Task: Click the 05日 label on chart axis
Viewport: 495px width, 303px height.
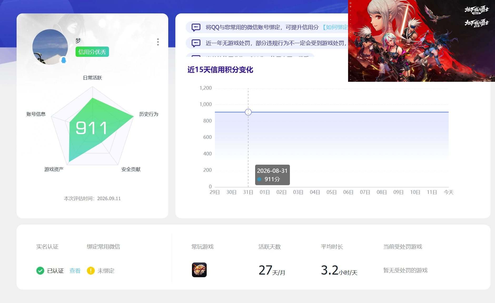Action: coord(331,192)
